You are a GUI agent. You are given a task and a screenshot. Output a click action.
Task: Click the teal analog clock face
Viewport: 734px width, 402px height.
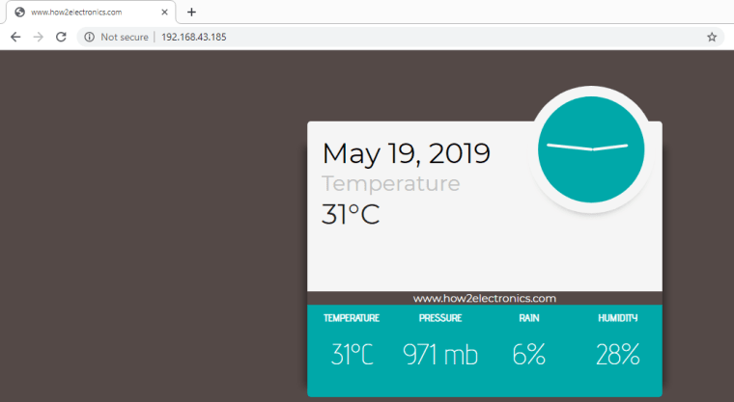point(591,149)
